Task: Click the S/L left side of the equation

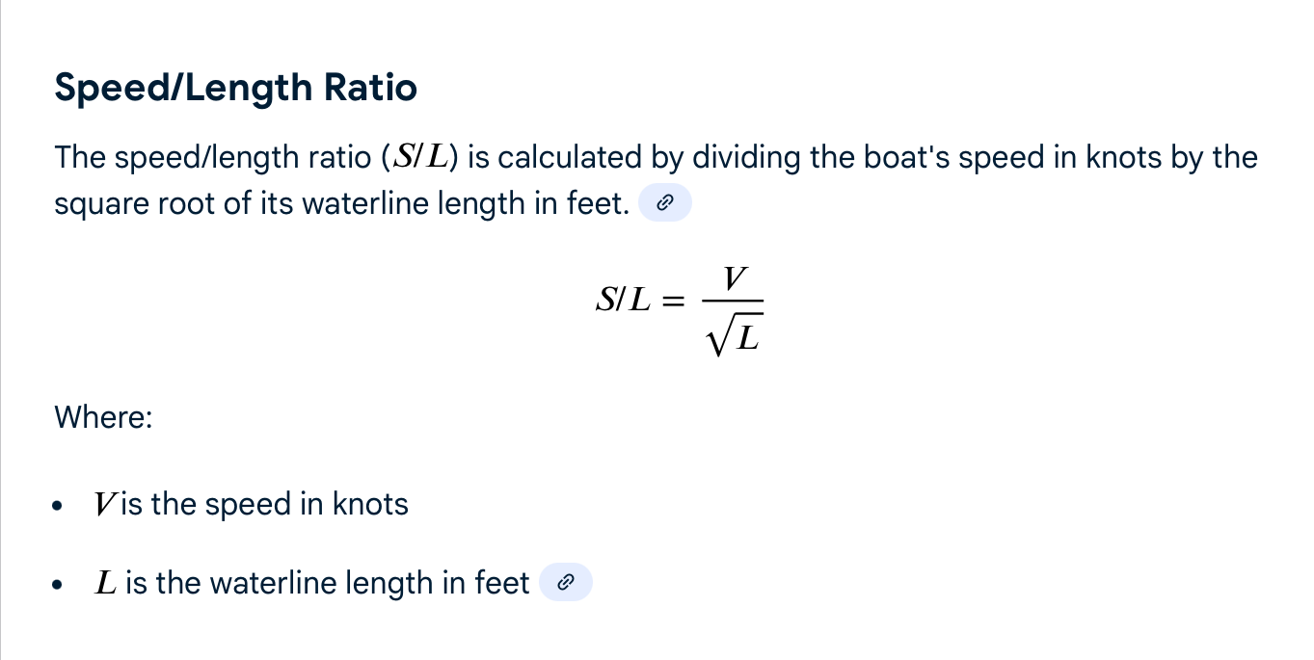Action: point(623,301)
